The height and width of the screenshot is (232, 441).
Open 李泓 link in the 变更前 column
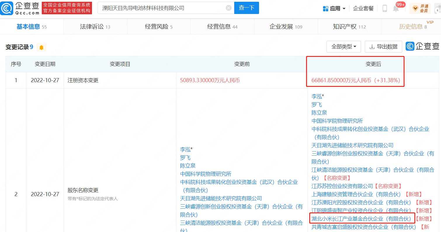185,150
